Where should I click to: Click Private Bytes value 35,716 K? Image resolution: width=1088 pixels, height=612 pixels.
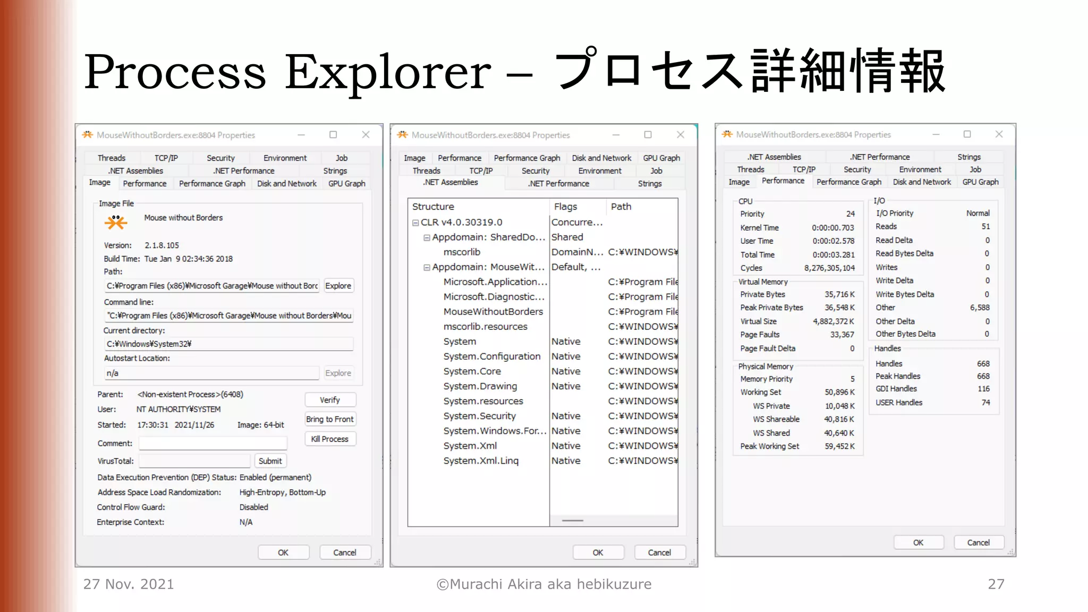click(839, 294)
